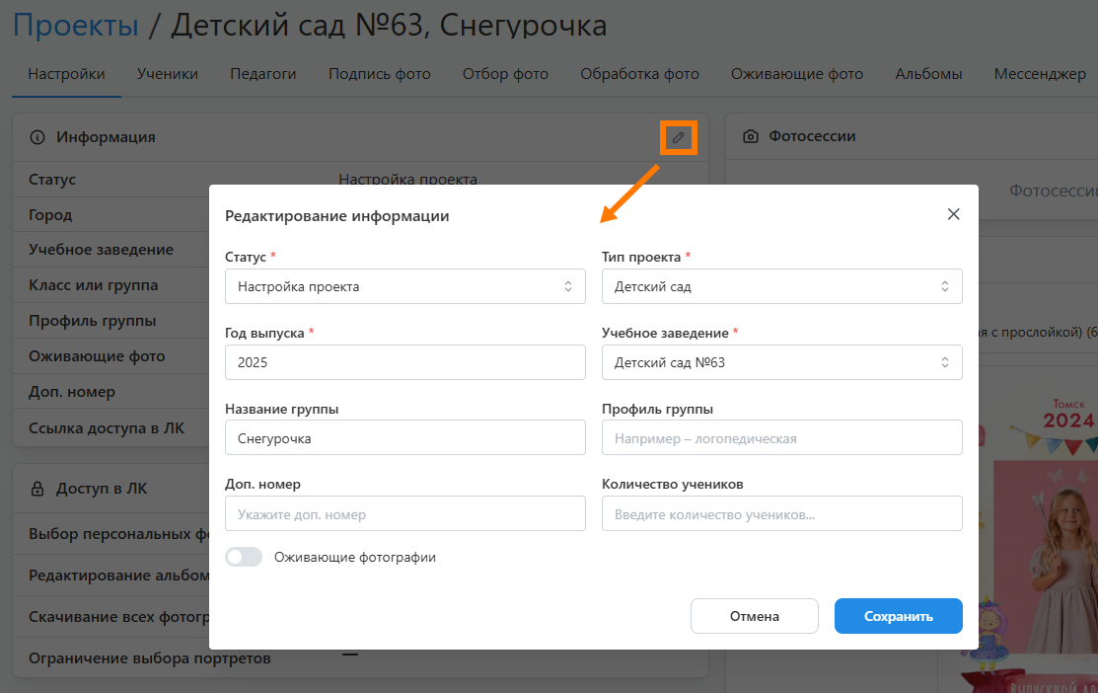This screenshot has height=693, width=1098.
Task: Expand the Тип проекта dropdown
Action: [x=781, y=286]
